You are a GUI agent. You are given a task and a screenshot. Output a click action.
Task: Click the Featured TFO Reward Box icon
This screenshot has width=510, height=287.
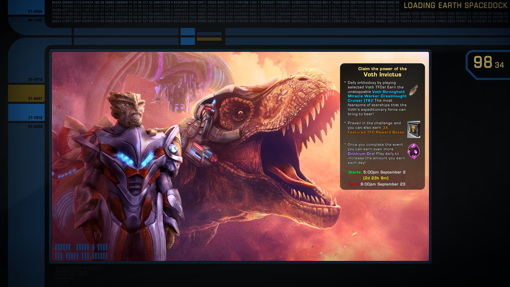coord(414,129)
